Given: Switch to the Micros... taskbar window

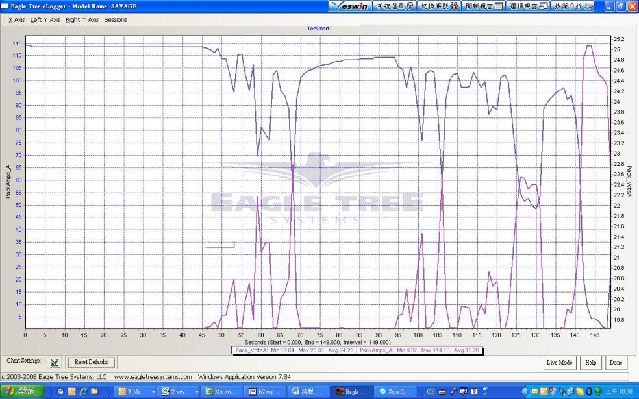Looking at the screenshot, I should (222, 392).
